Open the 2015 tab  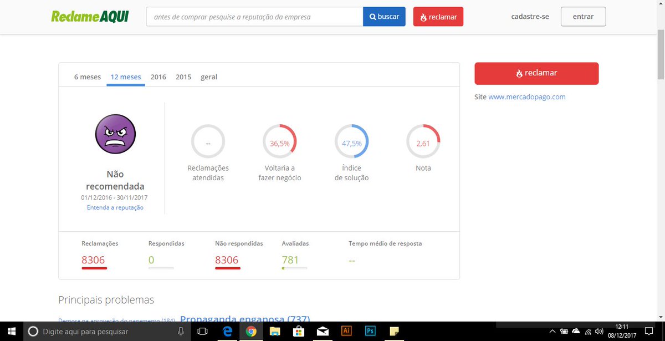tap(183, 77)
